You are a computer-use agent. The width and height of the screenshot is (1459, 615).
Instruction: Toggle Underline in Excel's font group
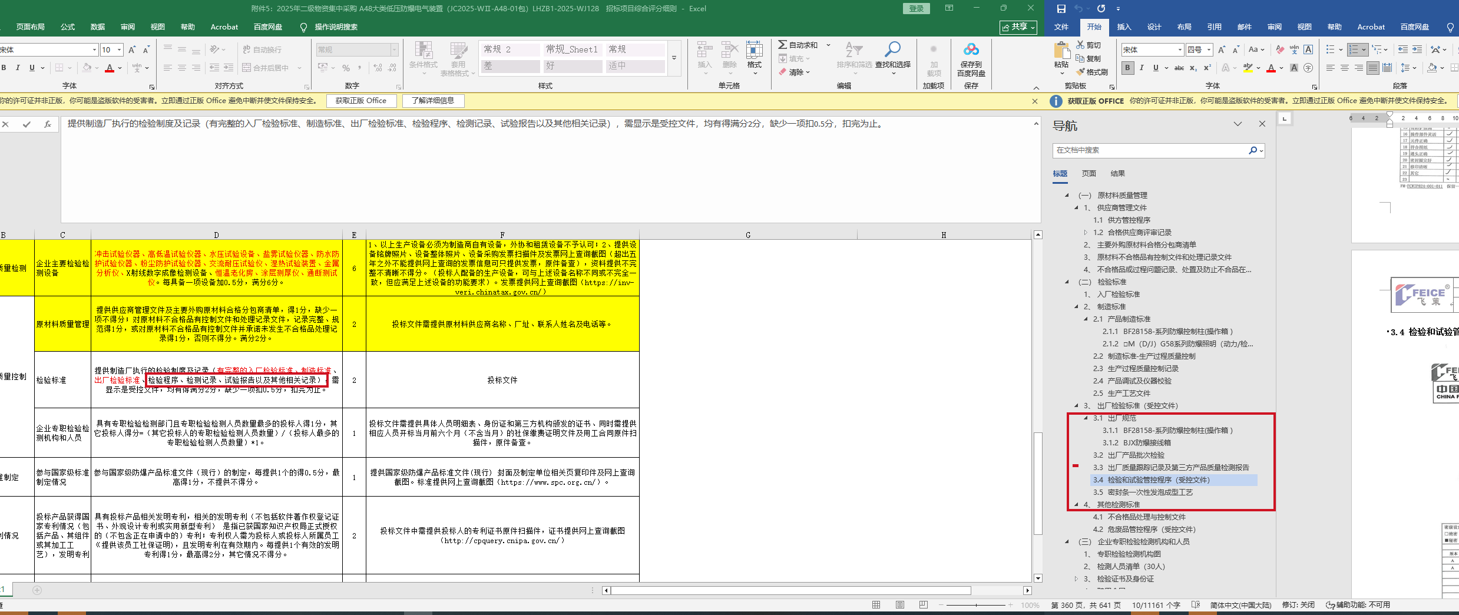click(32, 68)
